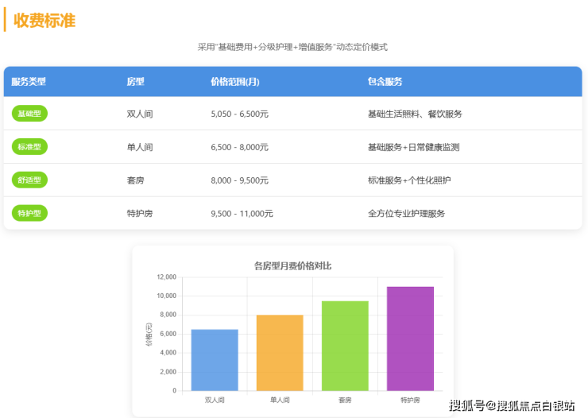Click the 收费标准 page heading

pyautogui.click(x=44, y=21)
